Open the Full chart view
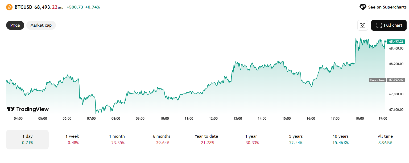Viewport: 409px width, 163px height. click(x=389, y=25)
